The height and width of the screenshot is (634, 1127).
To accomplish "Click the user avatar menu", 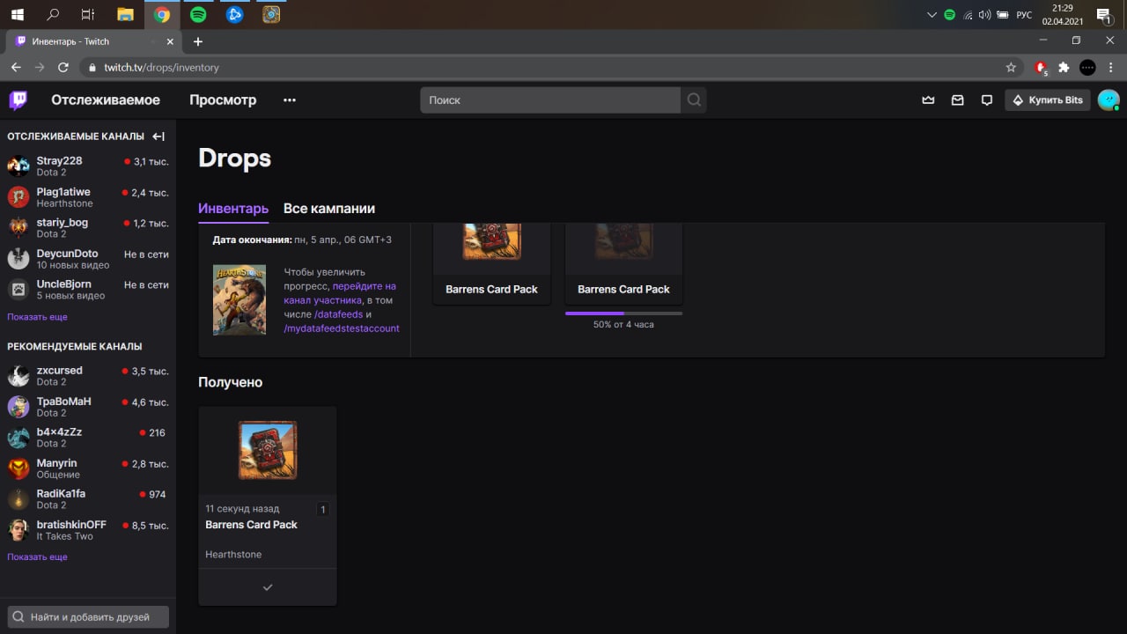I will [1109, 100].
